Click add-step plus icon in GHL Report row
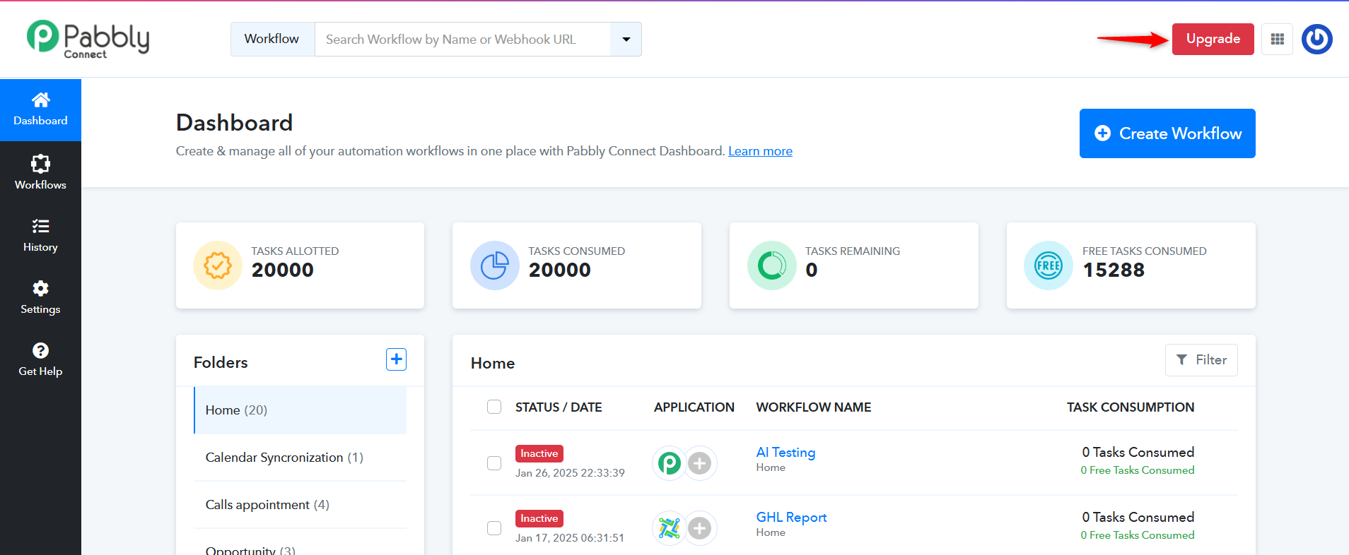1349x555 pixels. pyautogui.click(x=700, y=528)
